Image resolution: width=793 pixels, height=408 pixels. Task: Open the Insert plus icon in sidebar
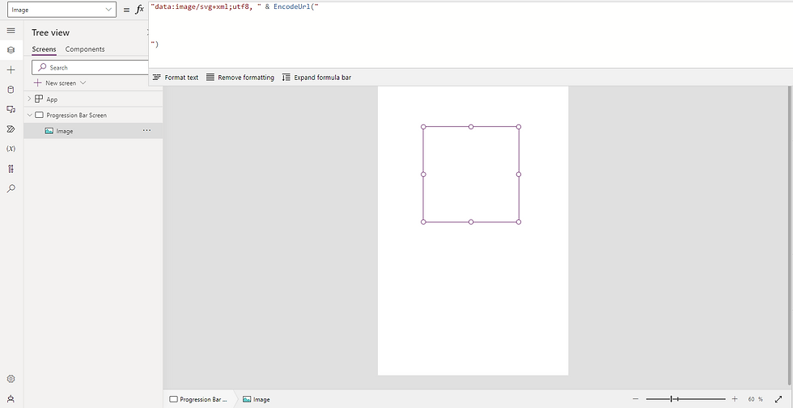click(11, 69)
